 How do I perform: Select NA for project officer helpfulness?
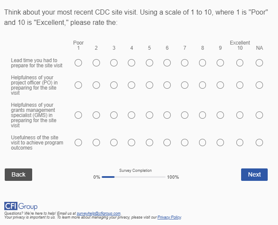[x=259, y=85]
